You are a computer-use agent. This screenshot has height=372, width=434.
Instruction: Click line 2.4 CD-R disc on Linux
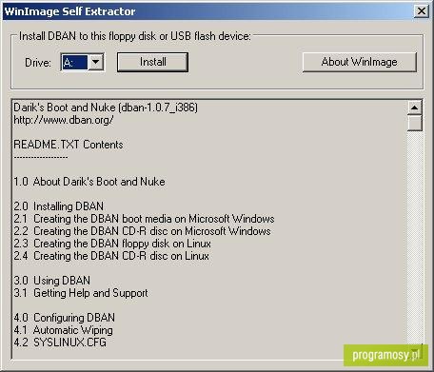tap(111, 256)
